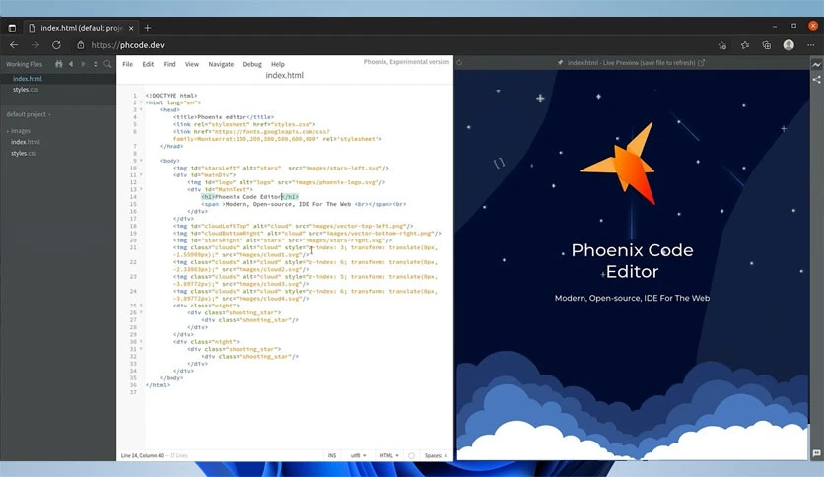The width and height of the screenshot is (824, 477).
Task: Open the Find menu
Action: 170,64
